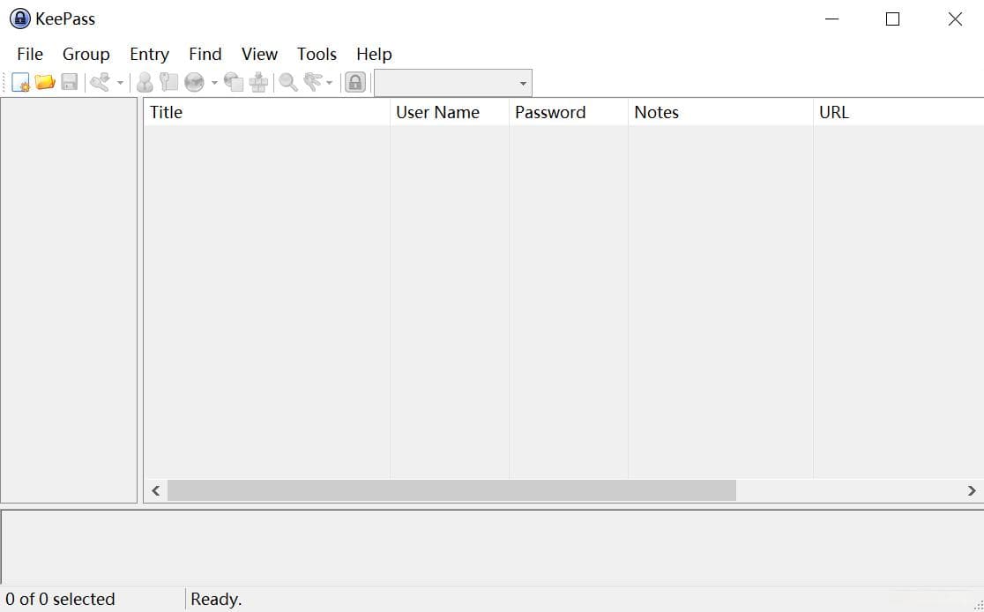The image size is (984, 612).
Task: Expand the Show Entries dropdown arrow
Action: click(x=329, y=83)
